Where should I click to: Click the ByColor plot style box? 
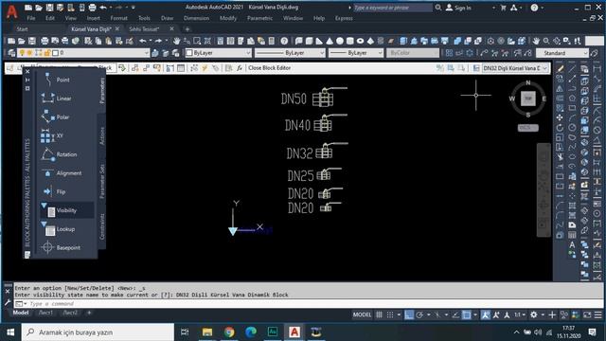(413, 53)
